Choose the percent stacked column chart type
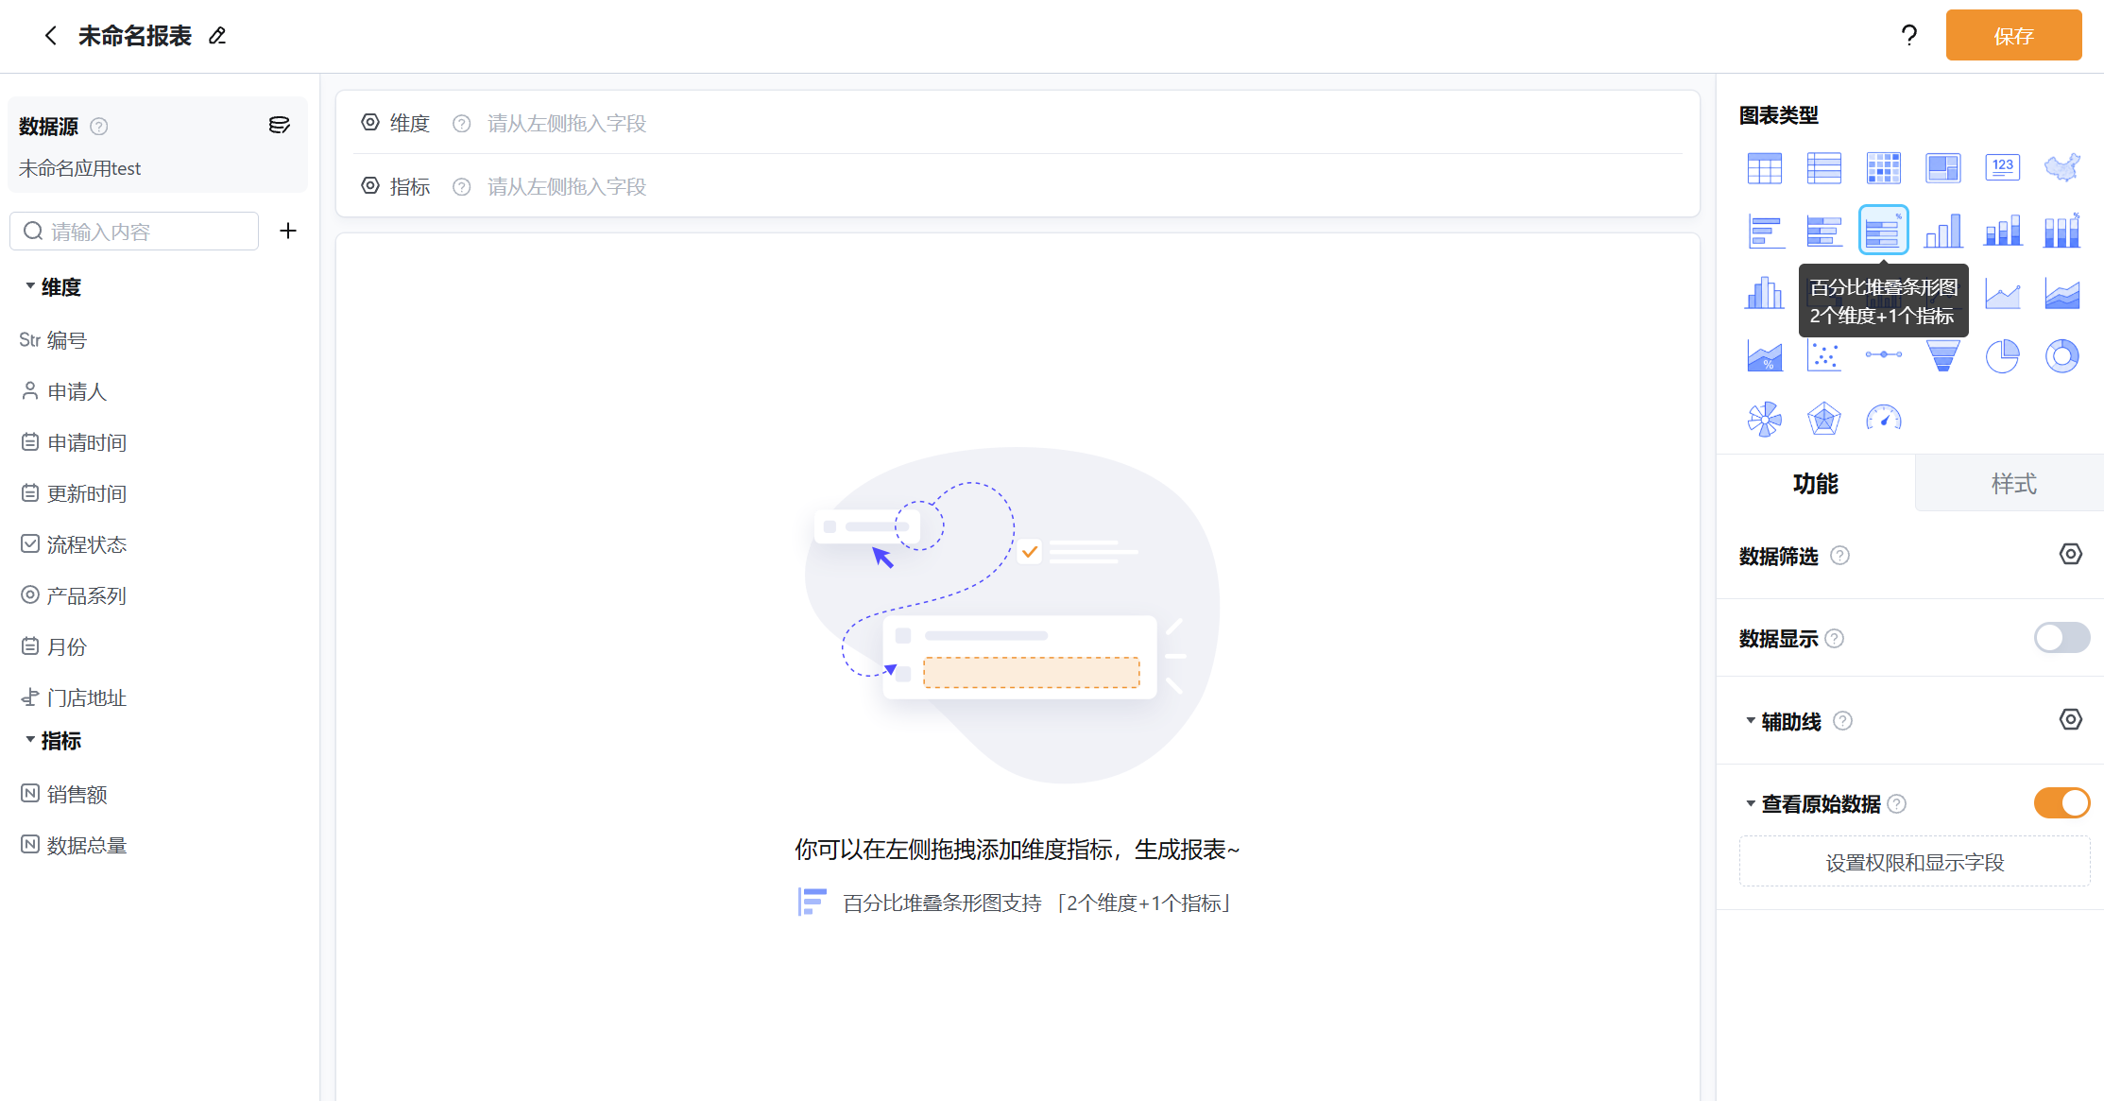This screenshot has width=2104, height=1101. pos(2061,231)
